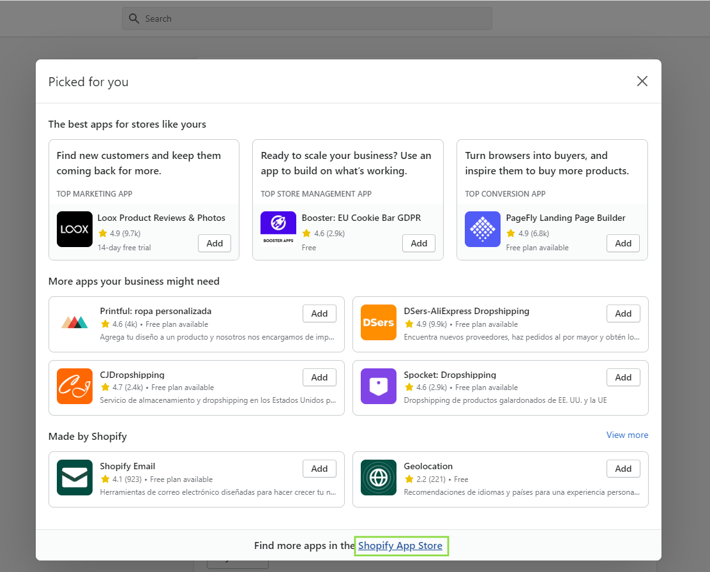Open DSers-AliExpress Dropshipping title
The image size is (710, 572).
[466, 311]
